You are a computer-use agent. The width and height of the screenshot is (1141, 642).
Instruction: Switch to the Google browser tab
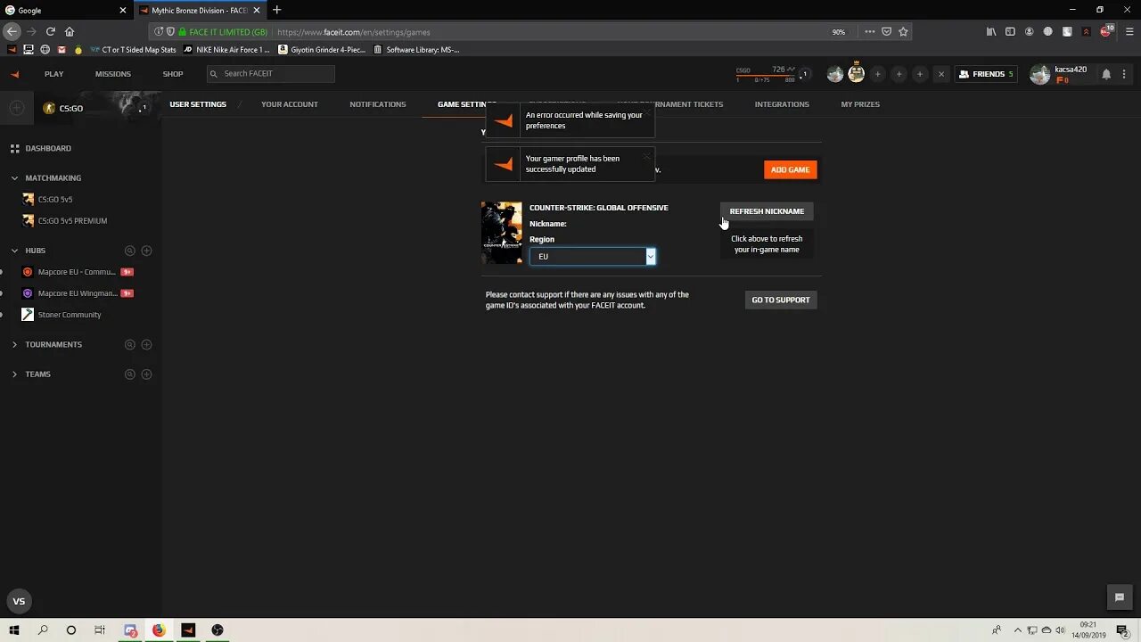click(67, 10)
